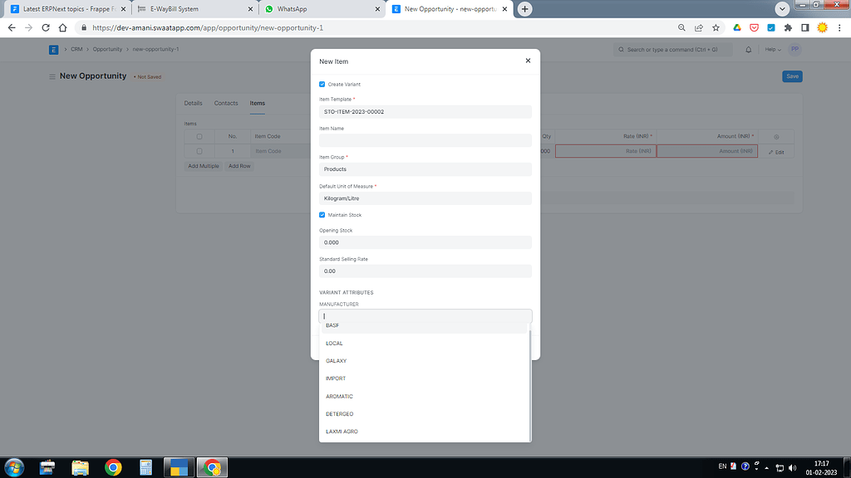Open the Google Drive extension icon

(736, 27)
